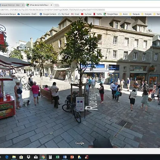The width and height of the screenshot is (160, 160).
Task: Open Dropbox from the taskbar
Action: click(29, 157)
